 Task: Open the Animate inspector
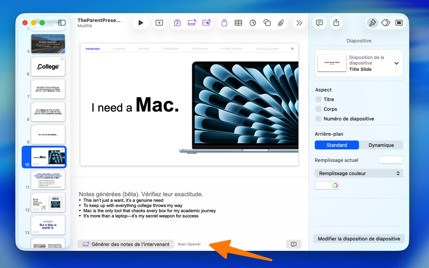385,23
